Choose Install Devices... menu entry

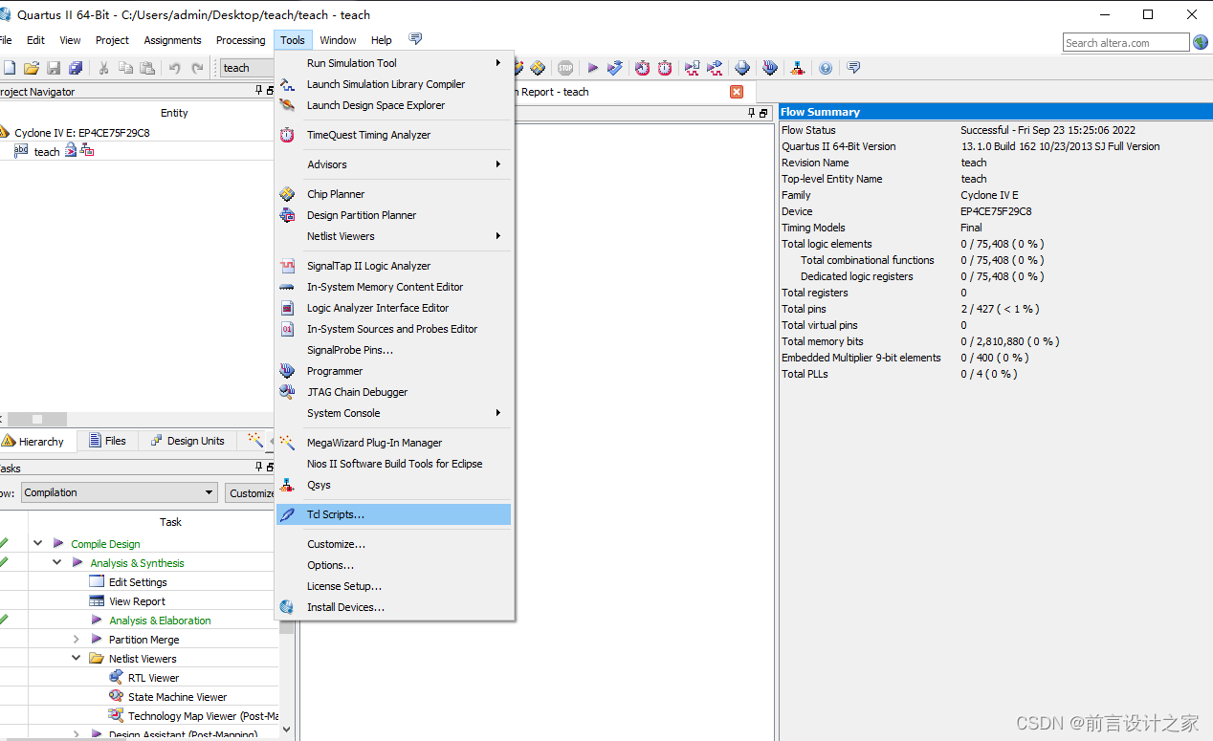point(394,607)
